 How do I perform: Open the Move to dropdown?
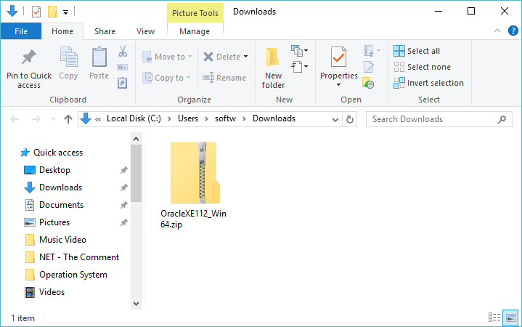(x=167, y=57)
